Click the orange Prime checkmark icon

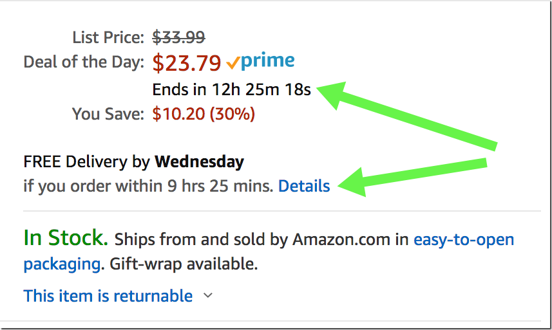coord(233,63)
